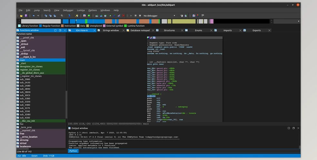The height and width of the screenshot is (160, 317).
Task: Click the second icon right of debugger dropdown
Action: (186, 16)
